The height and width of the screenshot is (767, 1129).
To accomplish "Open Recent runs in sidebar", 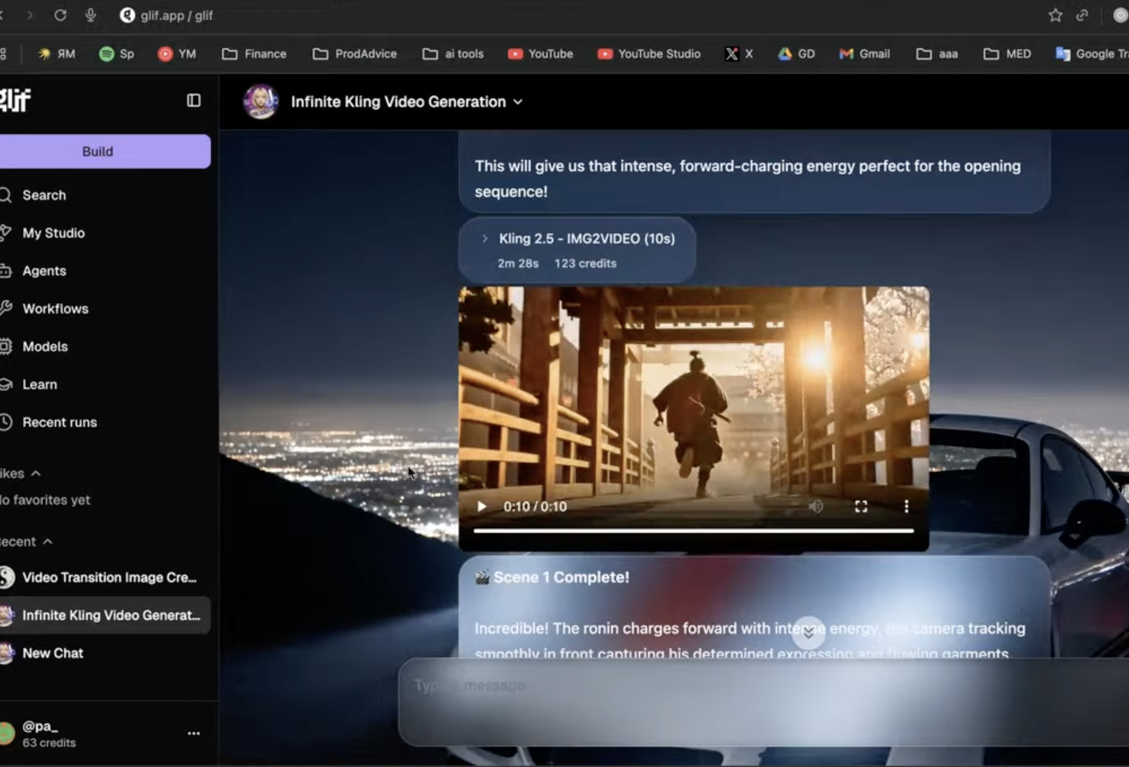I will pos(59,422).
